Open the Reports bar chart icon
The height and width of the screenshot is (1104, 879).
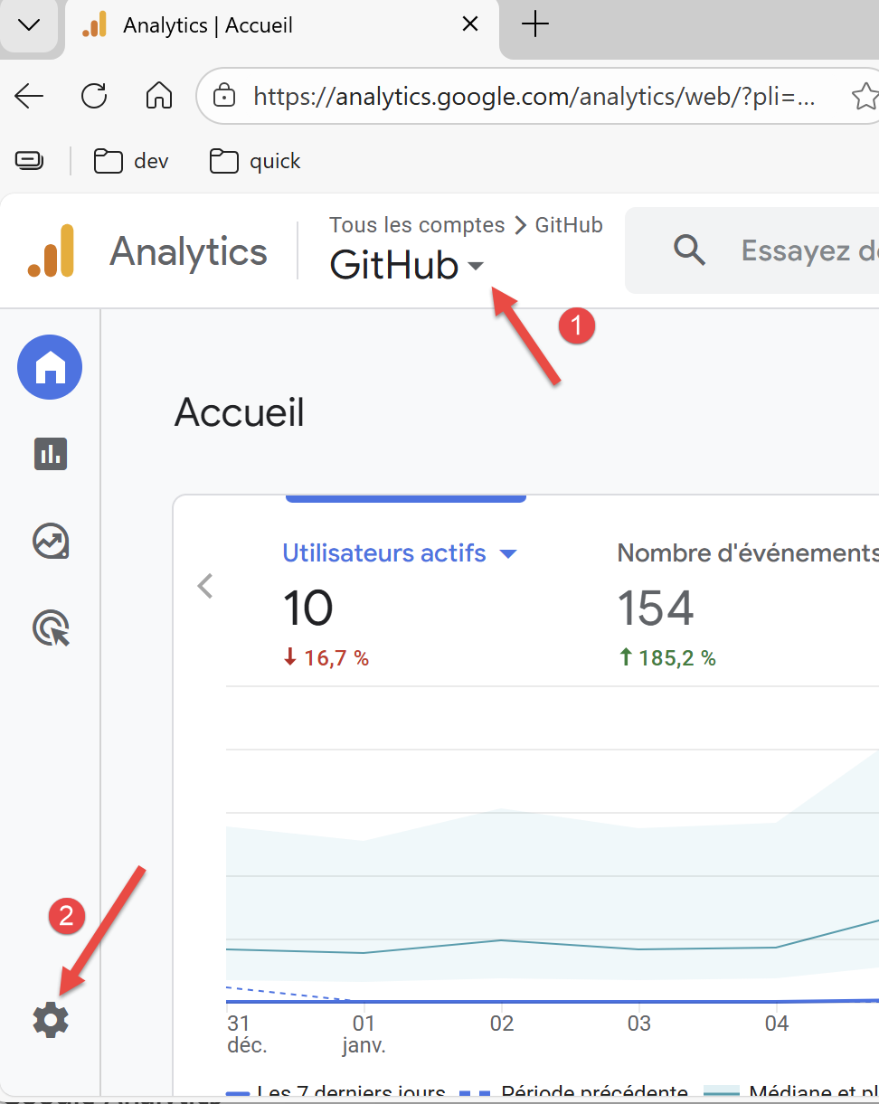[x=51, y=453]
